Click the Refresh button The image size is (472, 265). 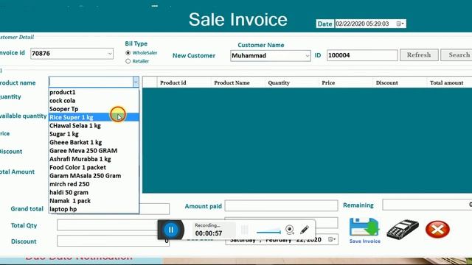click(x=419, y=55)
